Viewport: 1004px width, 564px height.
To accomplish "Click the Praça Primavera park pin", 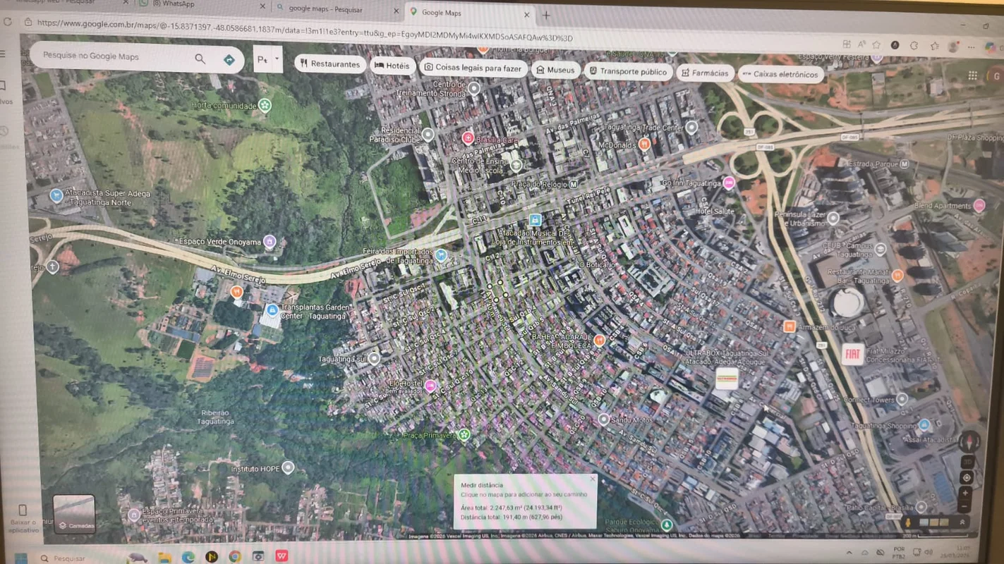I will (464, 434).
